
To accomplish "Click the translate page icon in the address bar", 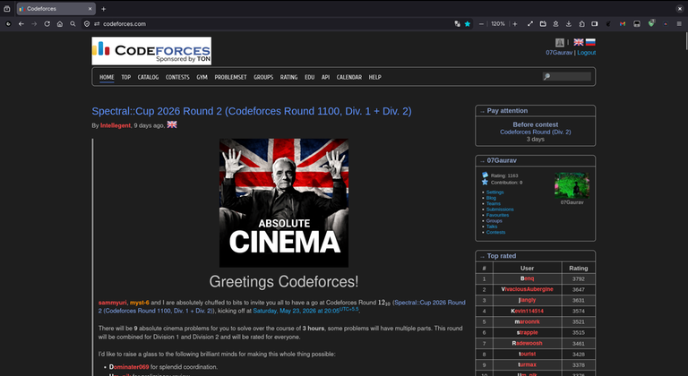I will (457, 24).
